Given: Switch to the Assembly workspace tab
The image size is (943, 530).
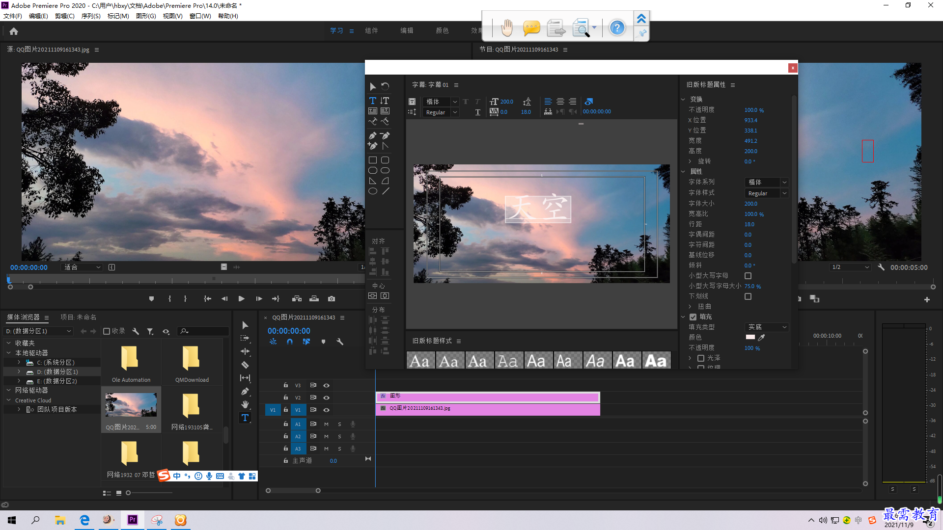Looking at the screenshot, I should [371, 30].
